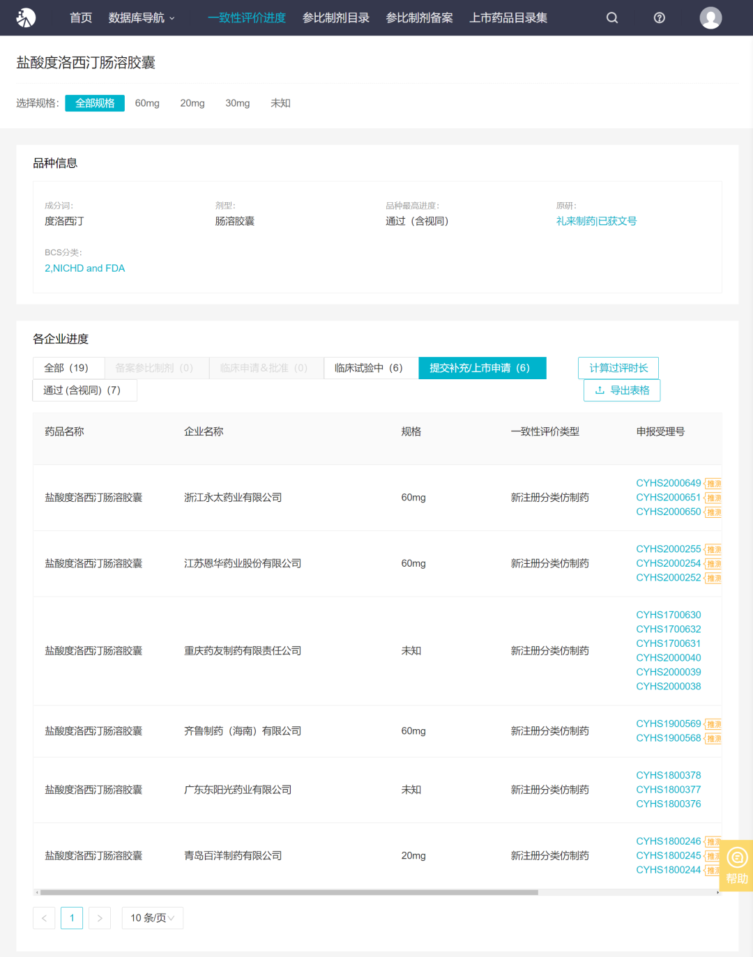
Task: Go to the next page arrow
Action: tap(100, 918)
